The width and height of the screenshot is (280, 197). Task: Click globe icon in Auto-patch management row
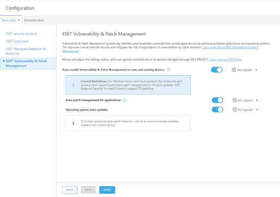(235, 100)
